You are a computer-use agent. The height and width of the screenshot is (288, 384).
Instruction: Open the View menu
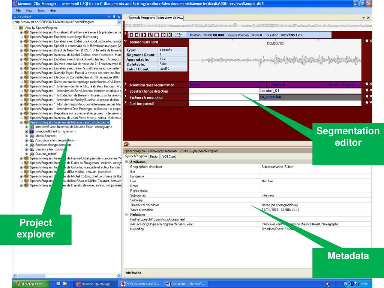click(x=29, y=11)
